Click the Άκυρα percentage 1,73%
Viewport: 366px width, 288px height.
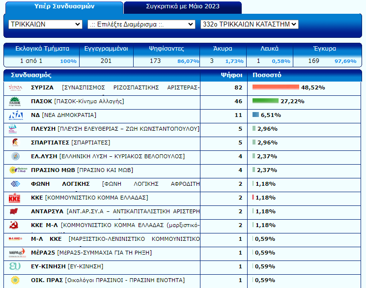click(234, 61)
